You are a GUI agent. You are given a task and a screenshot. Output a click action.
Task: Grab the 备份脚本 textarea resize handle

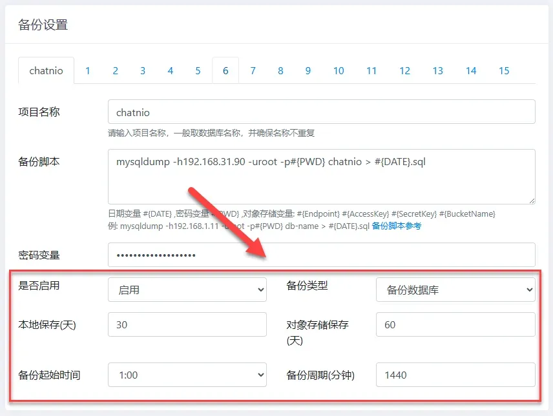click(x=531, y=201)
